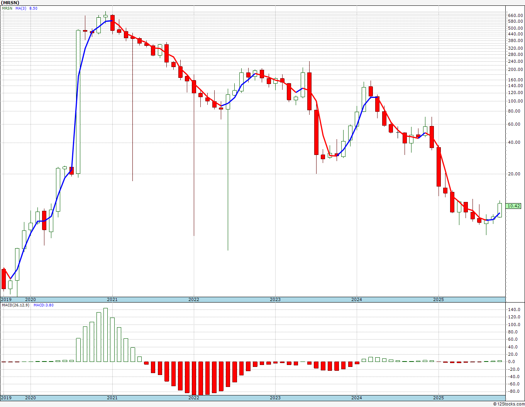Image resolution: width=525 pixels, height=407 pixels.
Task: Click the 280.00 price axis label
Action: coord(516,54)
